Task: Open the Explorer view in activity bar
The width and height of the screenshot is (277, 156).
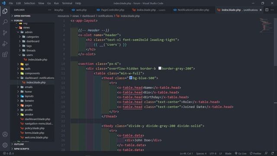Action: [5, 11]
